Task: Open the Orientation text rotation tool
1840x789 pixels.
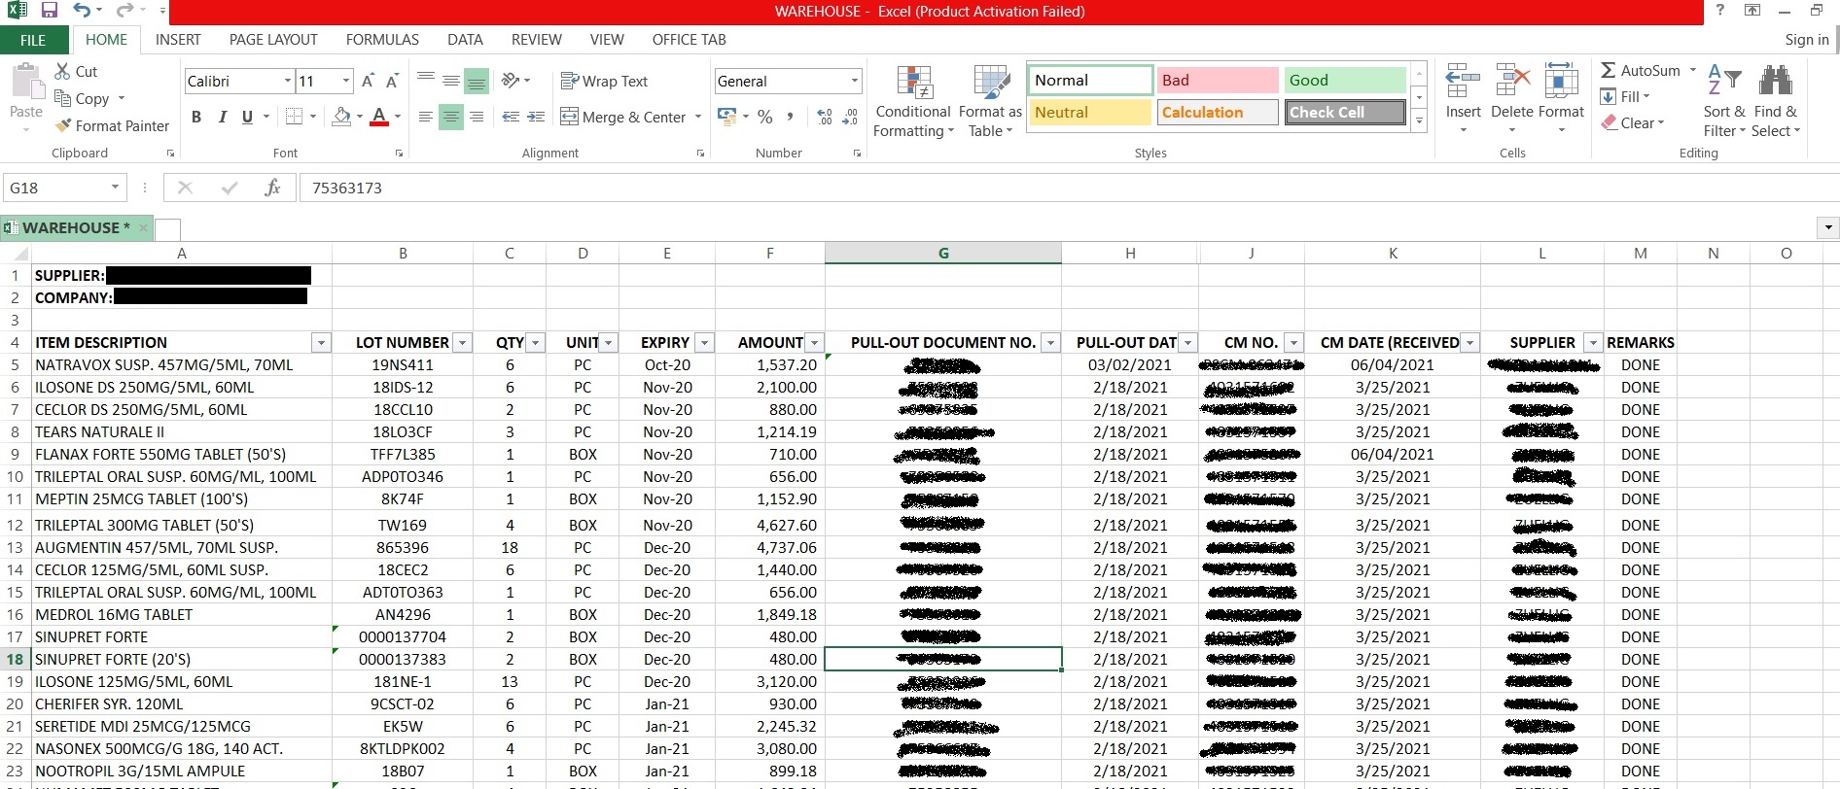Action: click(511, 81)
